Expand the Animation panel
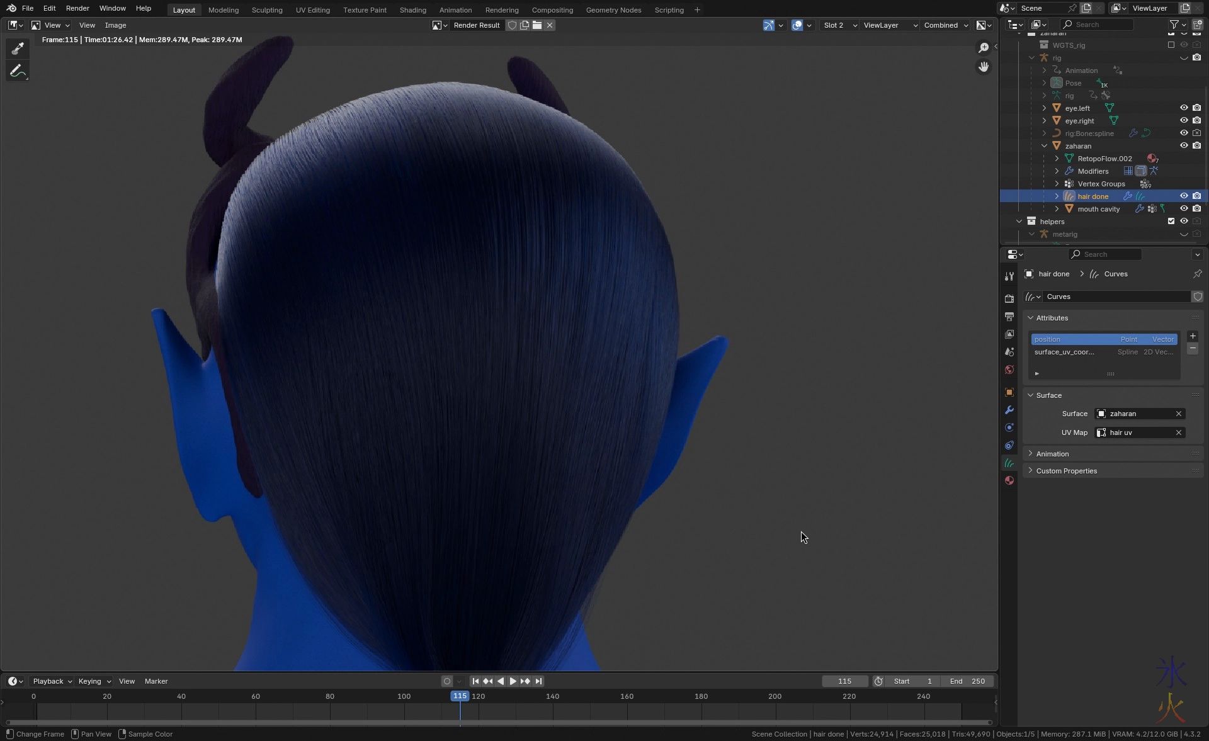 (x=1052, y=454)
